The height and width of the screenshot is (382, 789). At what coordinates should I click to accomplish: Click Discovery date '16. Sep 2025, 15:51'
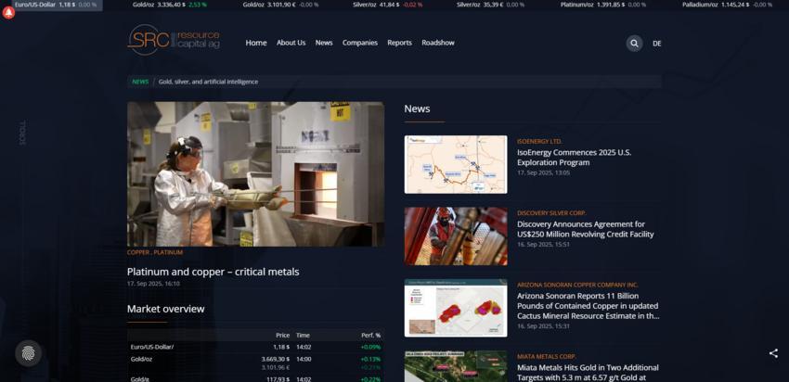click(x=543, y=244)
